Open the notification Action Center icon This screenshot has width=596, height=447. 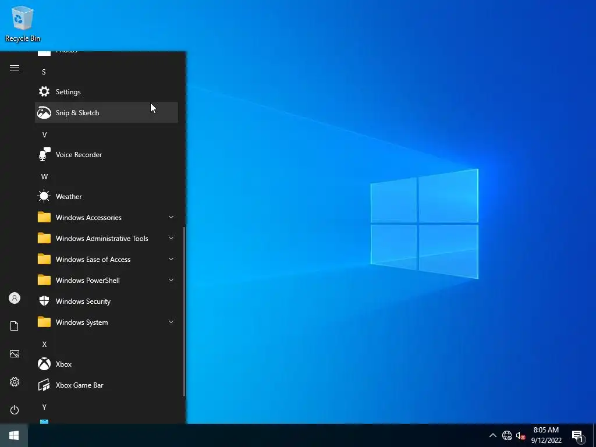578,437
